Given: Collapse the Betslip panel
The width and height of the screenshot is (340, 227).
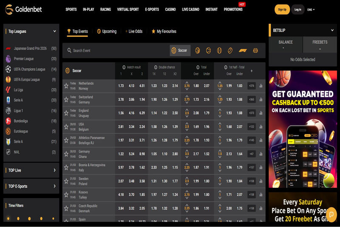Looking at the screenshot, I should point(332,30).
